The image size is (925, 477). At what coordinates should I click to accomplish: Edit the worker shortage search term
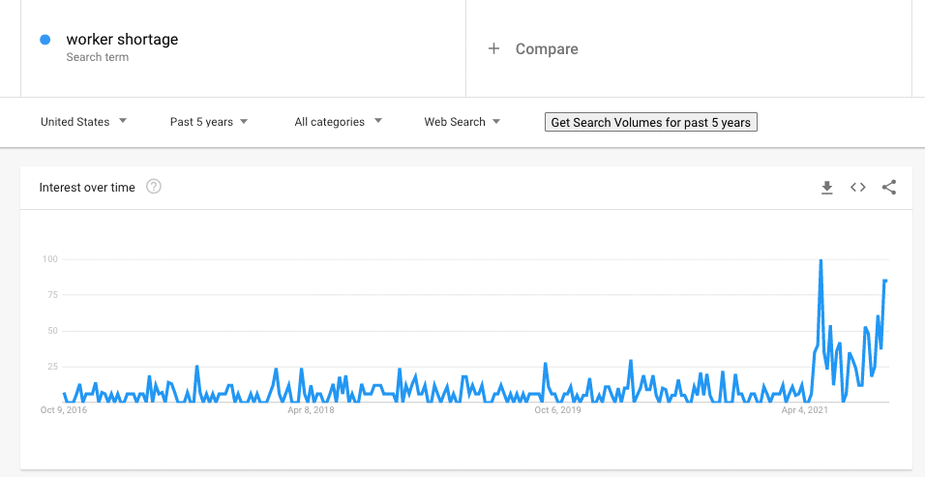point(122,40)
